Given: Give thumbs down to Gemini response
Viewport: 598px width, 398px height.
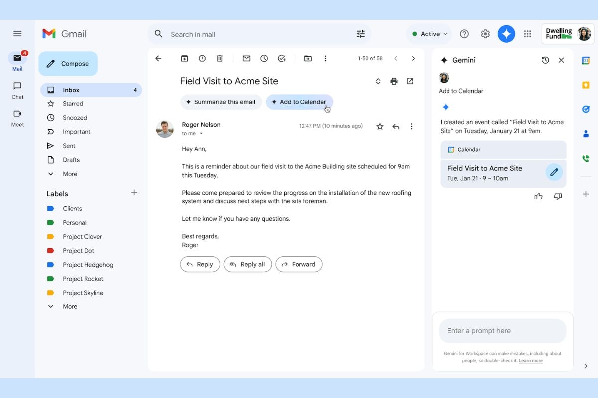Looking at the screenshot, I should tap(558, 197).
